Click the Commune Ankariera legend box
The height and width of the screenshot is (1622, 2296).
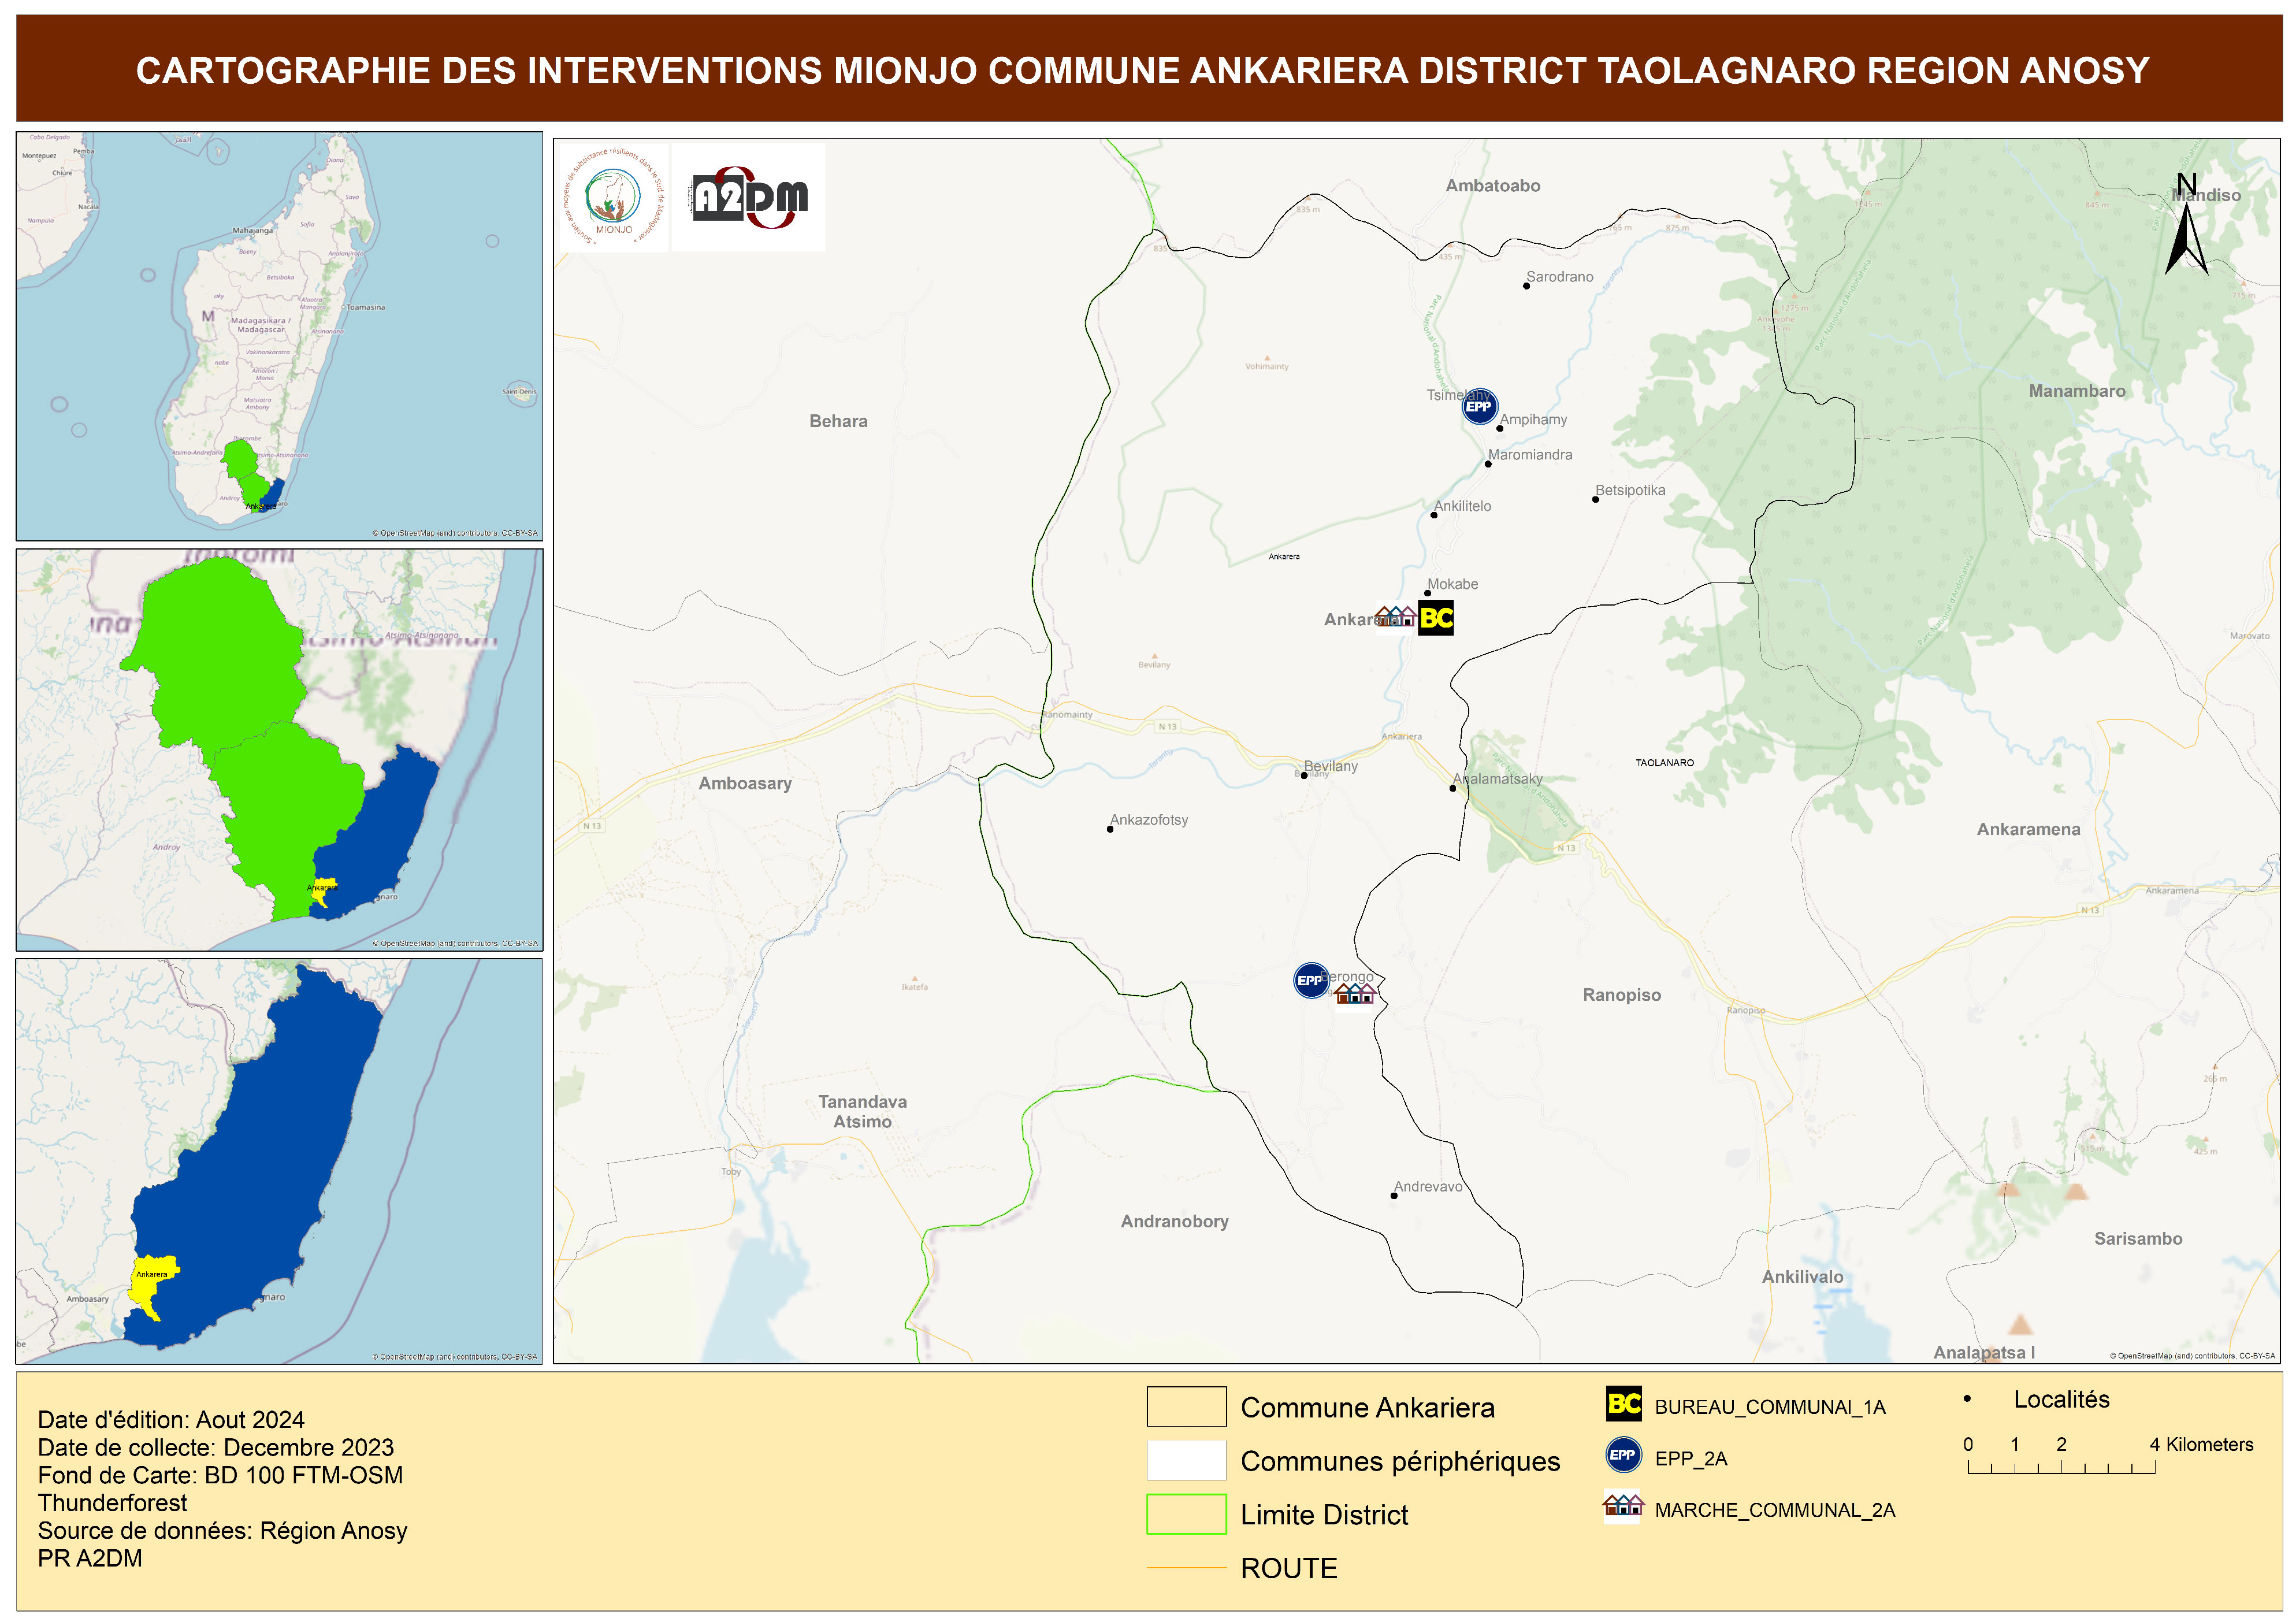click(x=1186, y=1406)
